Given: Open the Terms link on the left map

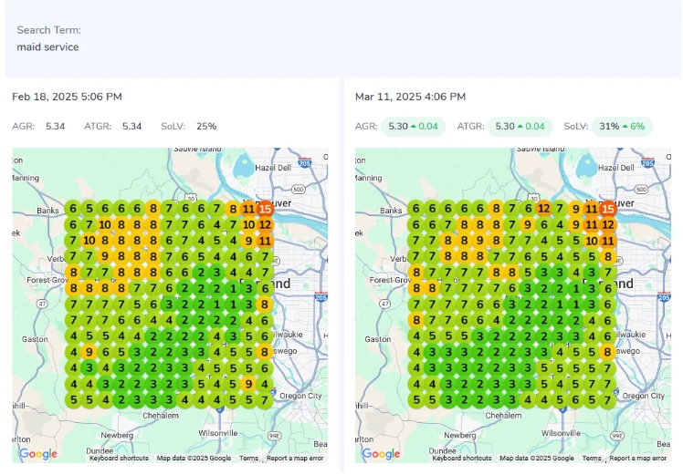Looking at the screenshot, I should point(248,459).
